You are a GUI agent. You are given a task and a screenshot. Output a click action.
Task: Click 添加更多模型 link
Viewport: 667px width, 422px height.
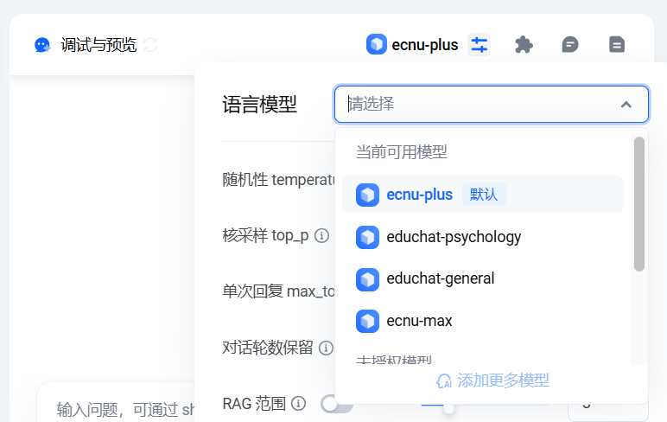[492, 380]
